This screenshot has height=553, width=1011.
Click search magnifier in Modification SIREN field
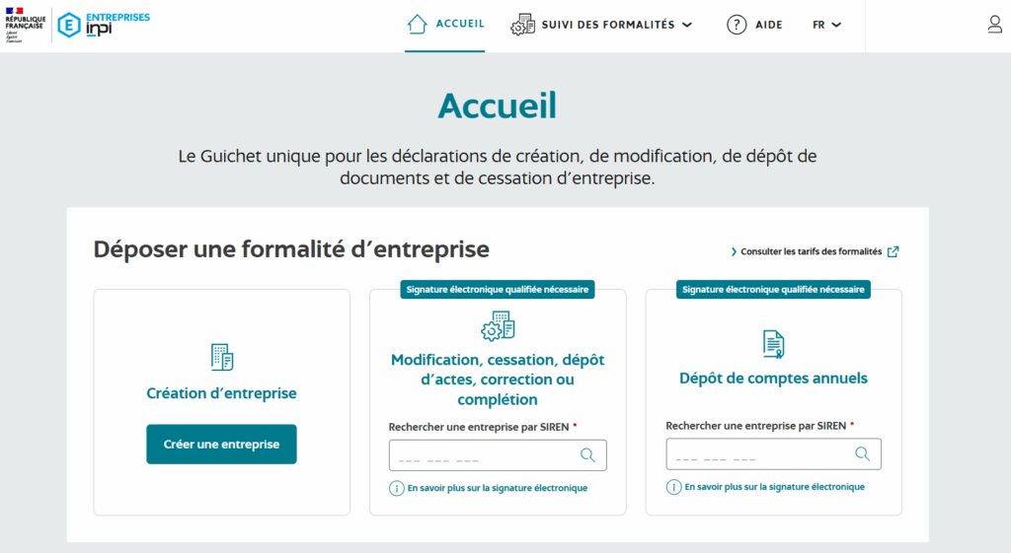[x=587, y=455]
